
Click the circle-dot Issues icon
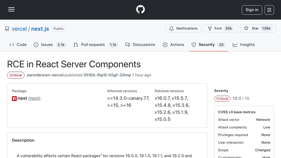point(36,45)
